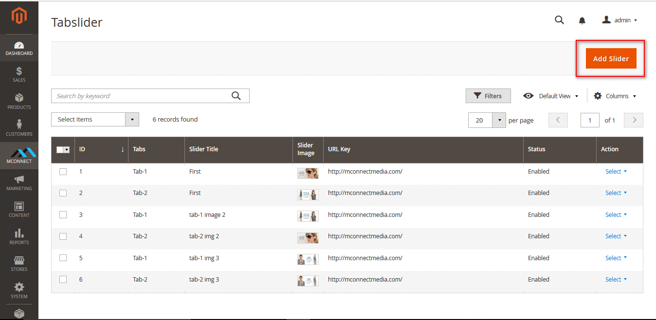Open the Products box icon
Viewport: 656px width, 320px height.
(19, 99)
